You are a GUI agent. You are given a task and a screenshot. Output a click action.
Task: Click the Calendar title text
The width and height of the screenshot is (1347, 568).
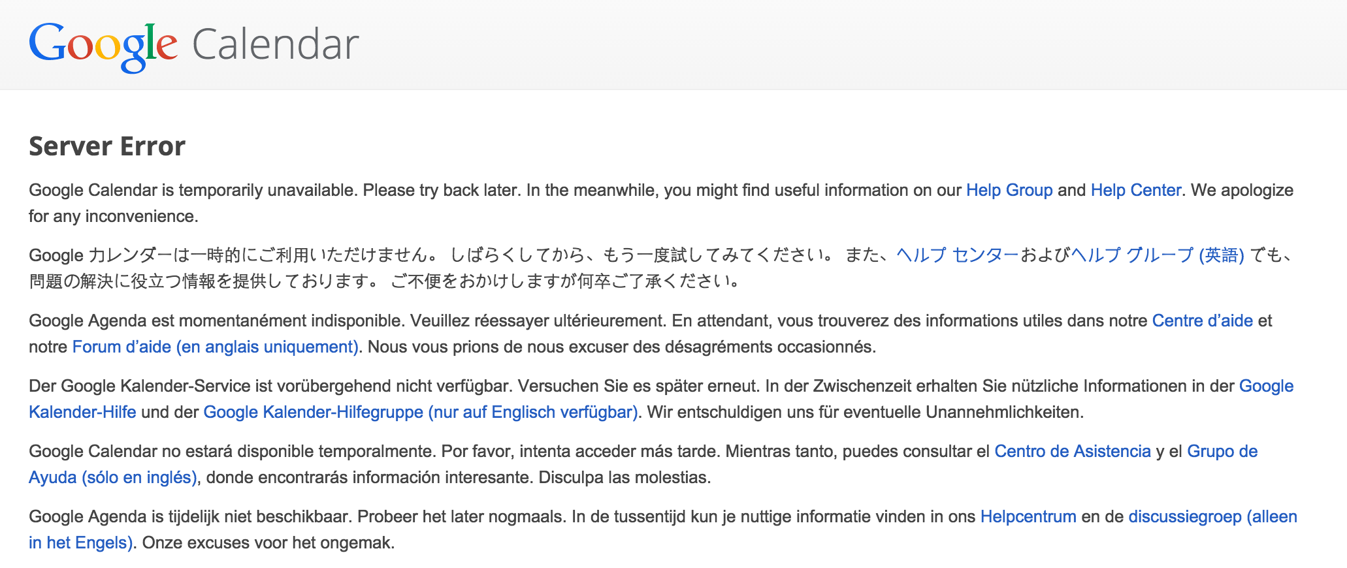tap(275, 44)
